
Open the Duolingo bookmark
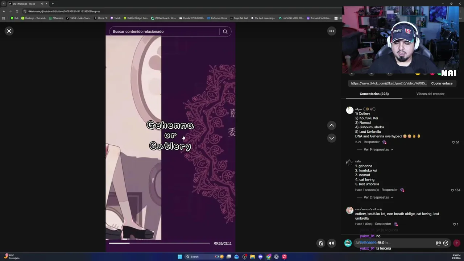click(x=34, y=18)
